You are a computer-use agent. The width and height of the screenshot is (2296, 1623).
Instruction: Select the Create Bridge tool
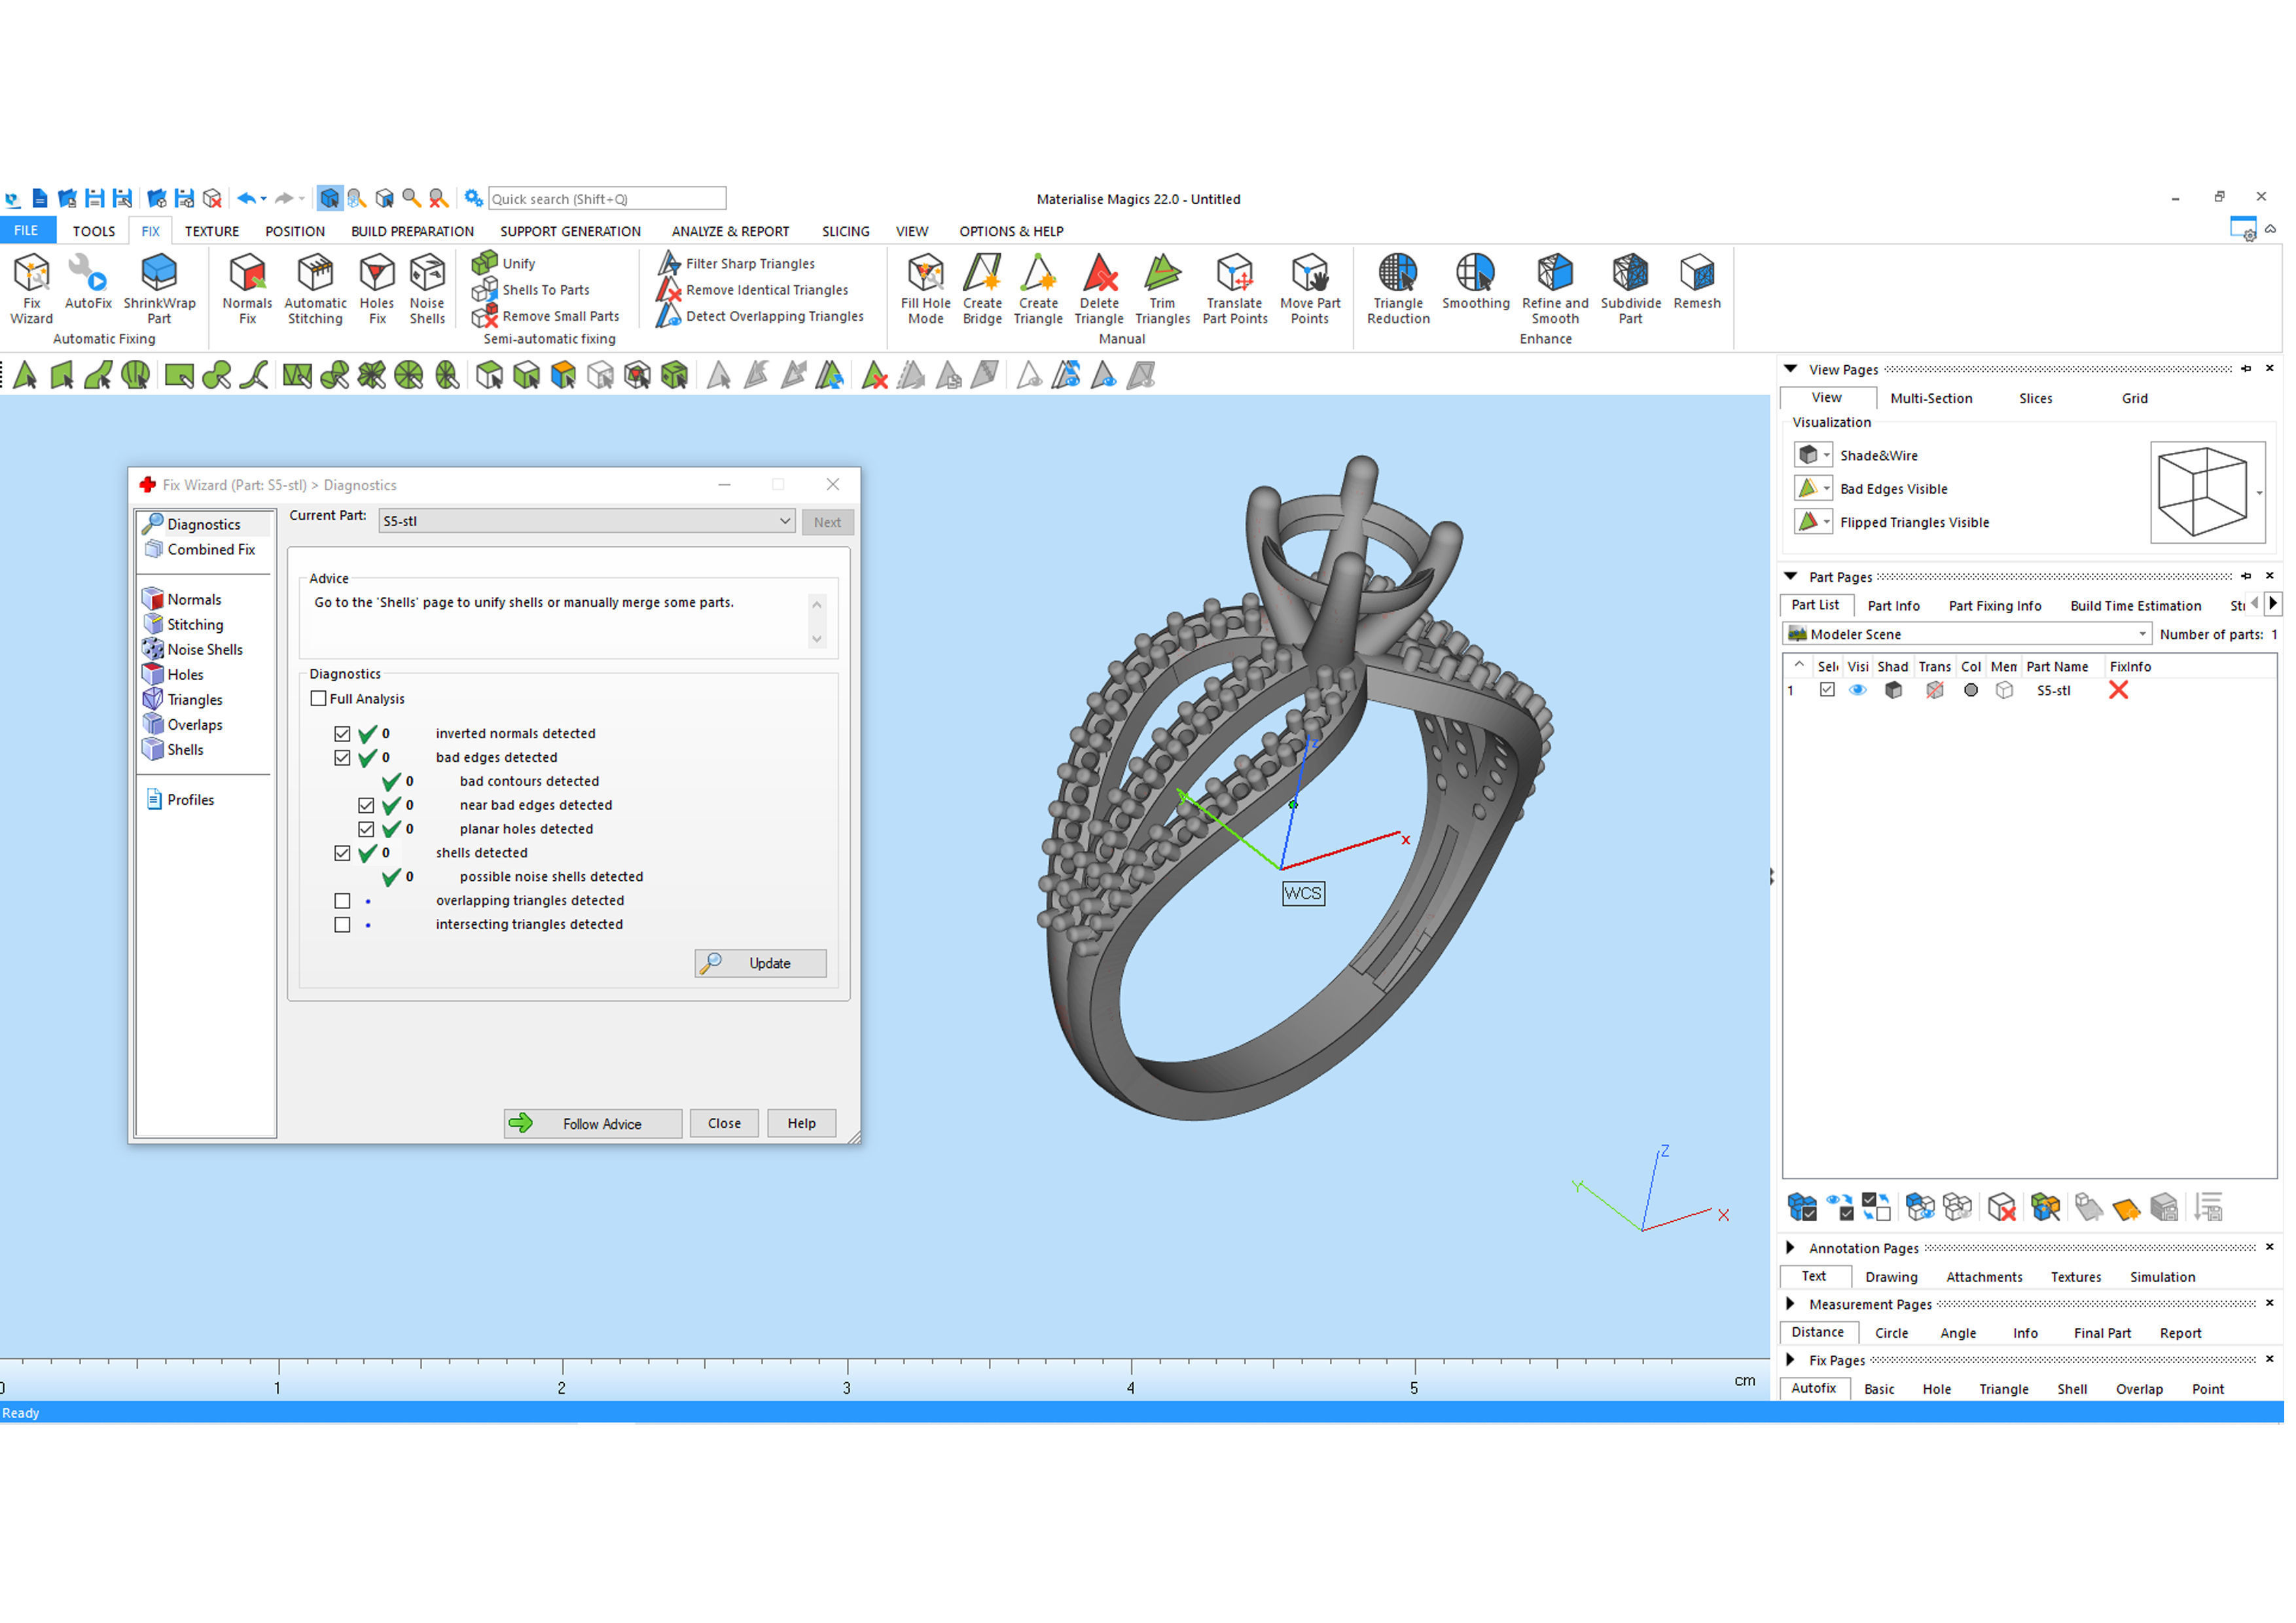982,289
